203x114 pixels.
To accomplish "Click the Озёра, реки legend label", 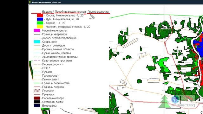I will [49, 42].
